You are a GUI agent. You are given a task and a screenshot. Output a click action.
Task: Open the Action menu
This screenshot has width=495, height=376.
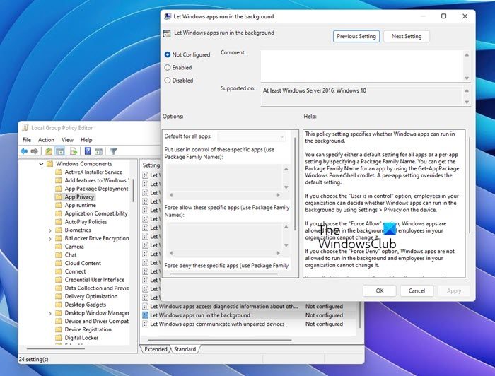pyautogui.click(x=47, y=140)
